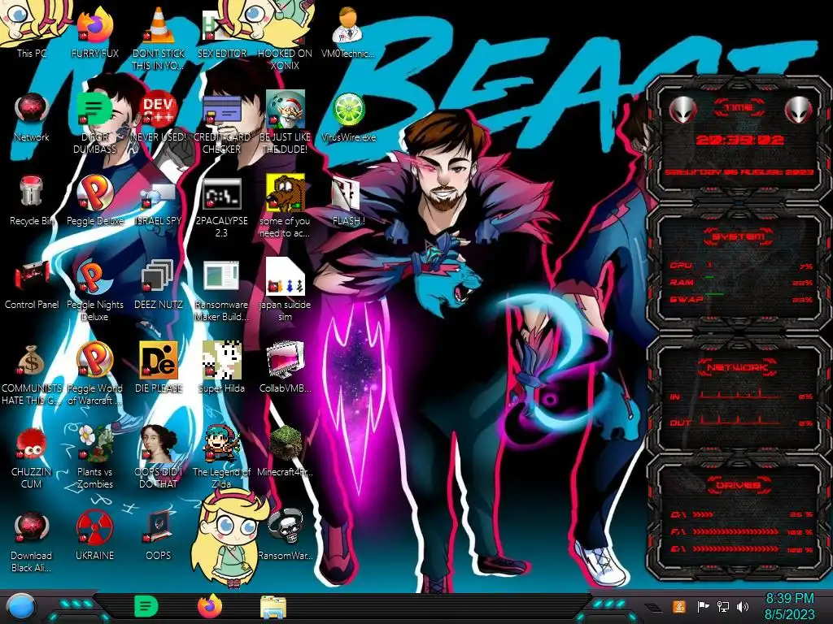Click the SYSTEM gadget header
Viewport: 833px width, 624px height.
pyautogui.click(x=739, y=236)
